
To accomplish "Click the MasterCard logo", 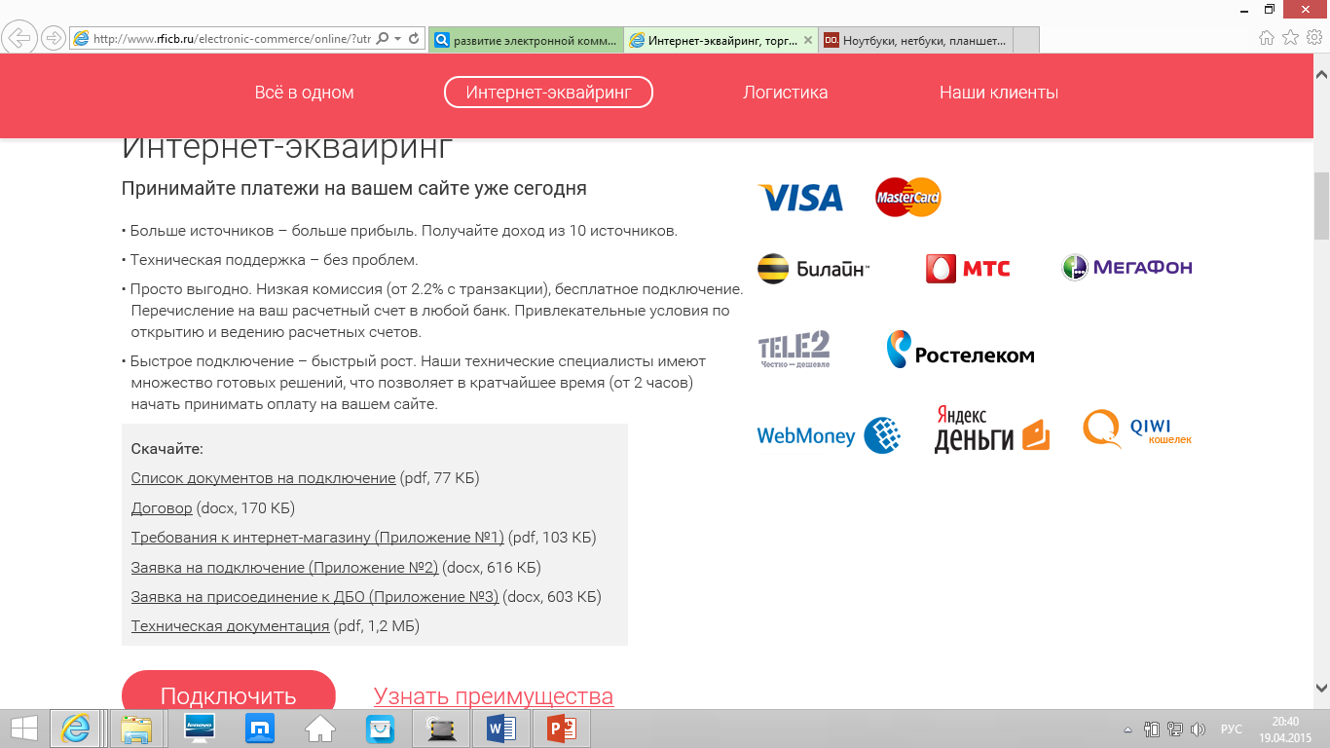I will (x=907, y=198).
